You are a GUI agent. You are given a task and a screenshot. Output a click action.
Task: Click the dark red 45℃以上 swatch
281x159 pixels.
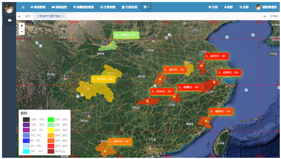tap(51, 151)
